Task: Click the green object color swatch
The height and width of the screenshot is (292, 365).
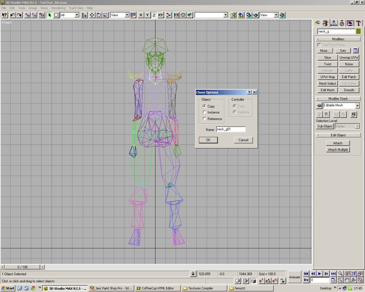Action: pos(358,31)
